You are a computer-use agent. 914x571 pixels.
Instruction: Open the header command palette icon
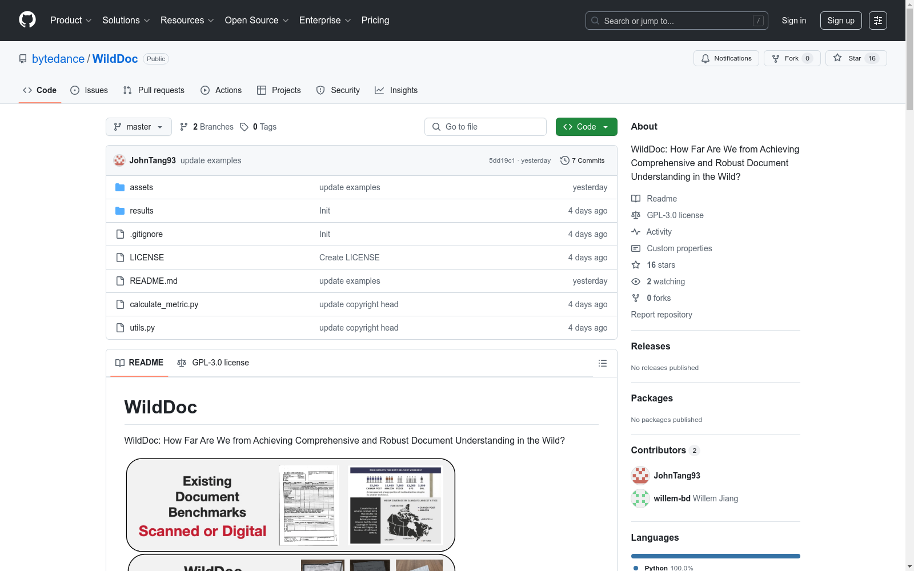(878, 21)
